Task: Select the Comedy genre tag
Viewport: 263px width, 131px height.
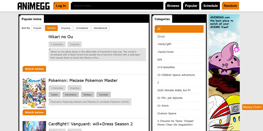Action: (x=103, y=95)
